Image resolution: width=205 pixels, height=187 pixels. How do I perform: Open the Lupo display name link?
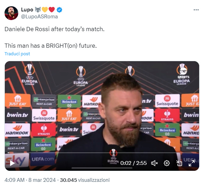[x=27, y=10]
